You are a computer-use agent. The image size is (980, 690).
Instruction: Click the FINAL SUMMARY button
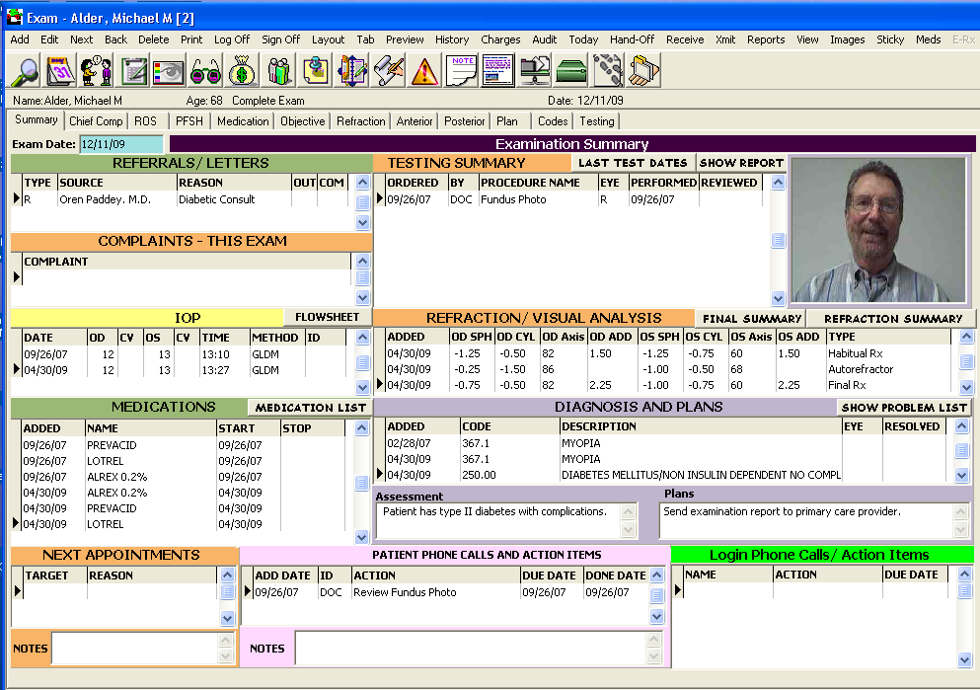(x=752, y=319)
